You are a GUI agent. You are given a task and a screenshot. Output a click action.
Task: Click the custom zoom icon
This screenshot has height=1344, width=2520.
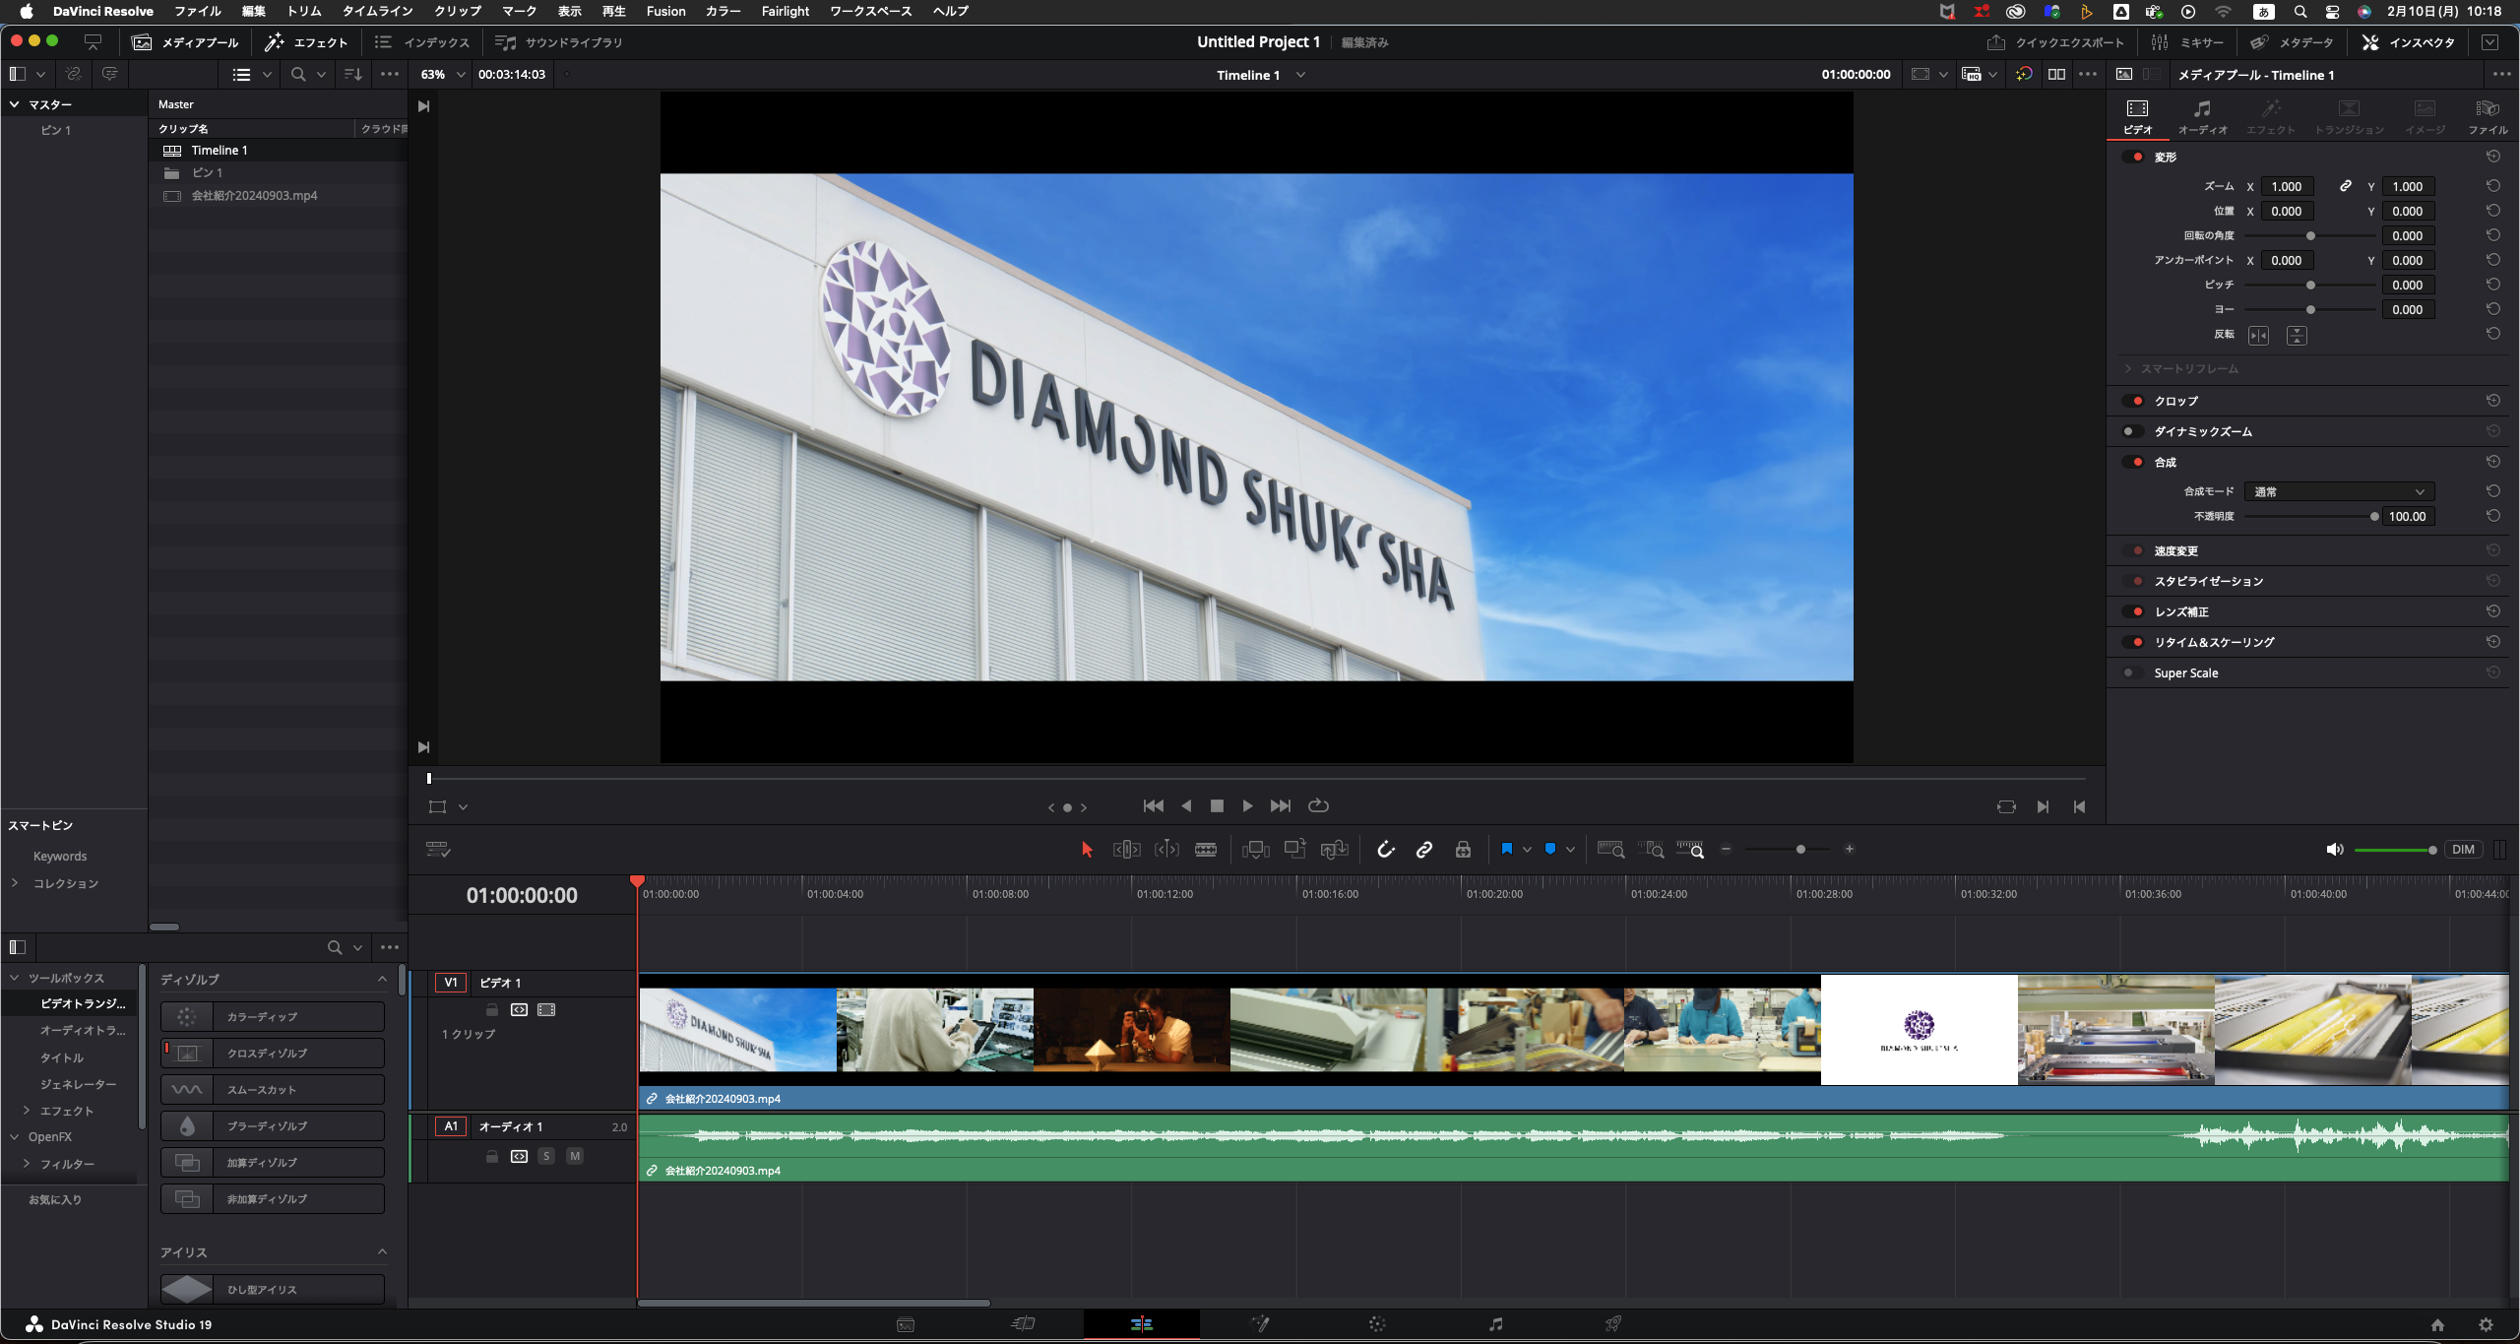[1690, 850]
